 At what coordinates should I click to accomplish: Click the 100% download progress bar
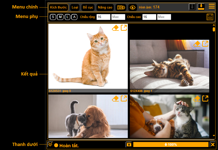pyautogui.click(x=171, y=144)
